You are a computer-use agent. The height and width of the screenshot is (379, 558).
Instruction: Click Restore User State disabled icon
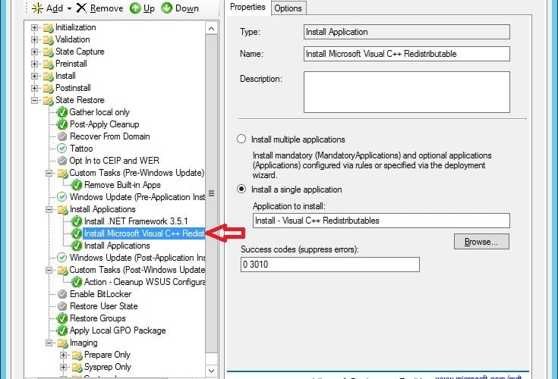[62, 306]
